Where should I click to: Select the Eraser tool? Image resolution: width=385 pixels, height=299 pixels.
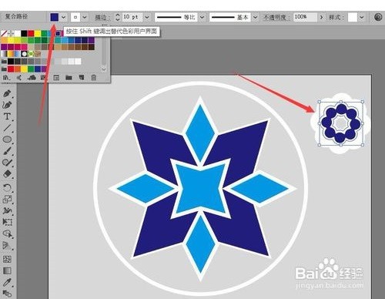(7, 174)
